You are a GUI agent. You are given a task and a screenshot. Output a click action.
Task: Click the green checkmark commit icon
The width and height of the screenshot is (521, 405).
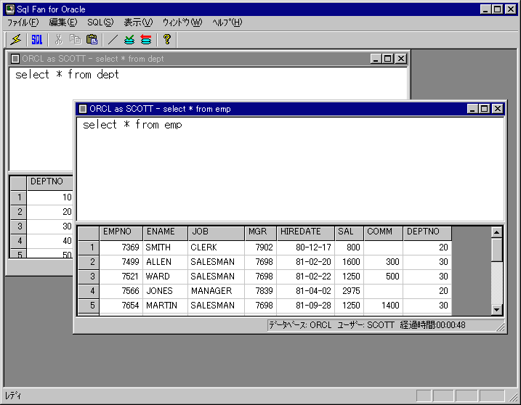129,40
